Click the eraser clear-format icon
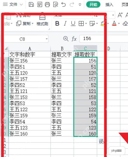This screenshot has height=157, width=128. (x=125, y=23)
